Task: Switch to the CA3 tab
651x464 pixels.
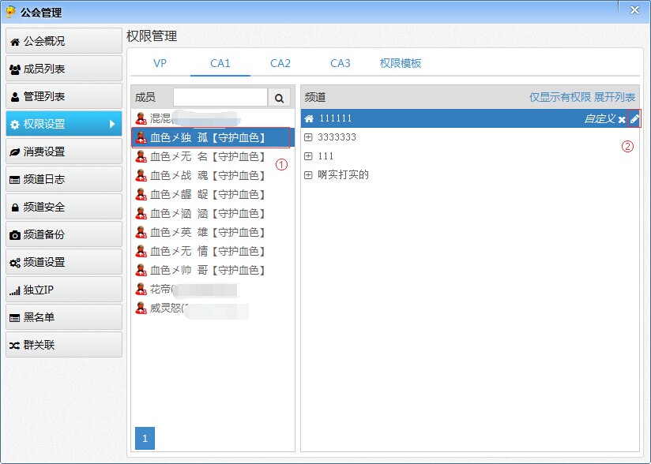Action: point(341,63)
